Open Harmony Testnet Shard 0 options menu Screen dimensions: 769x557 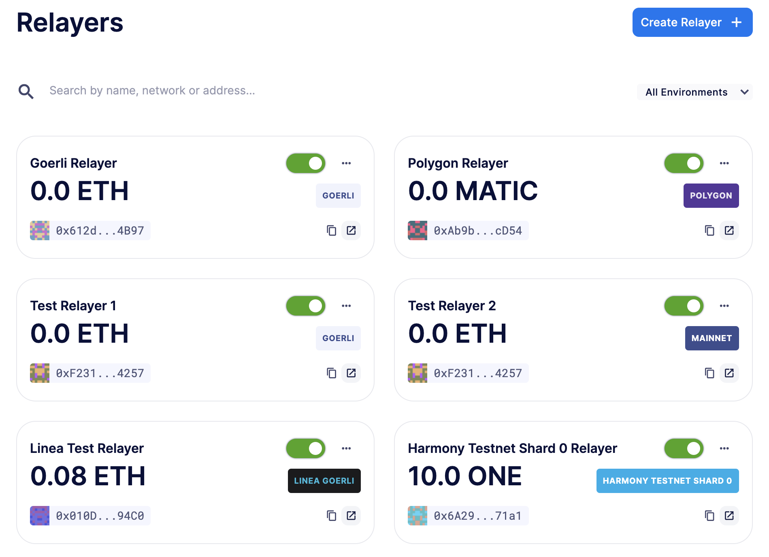point(724,448)
